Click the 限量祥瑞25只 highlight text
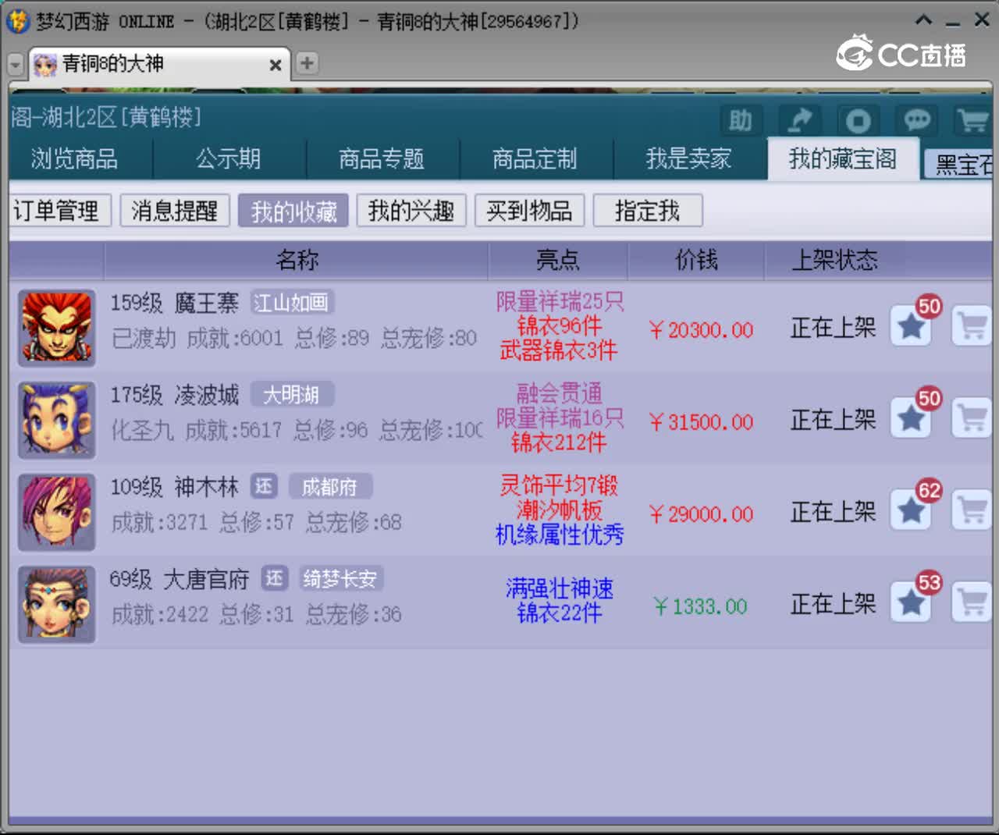 click(559, 301)
